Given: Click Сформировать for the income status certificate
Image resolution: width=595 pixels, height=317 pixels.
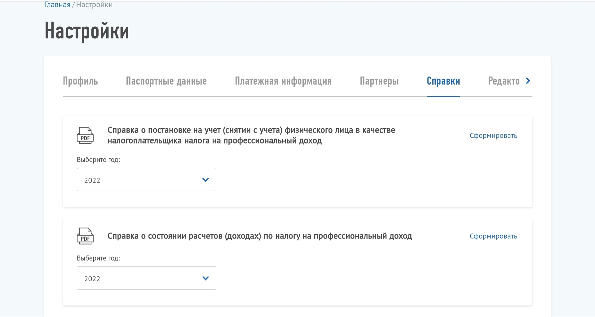Looking at the screenshot, I should [x=493, y=236].
